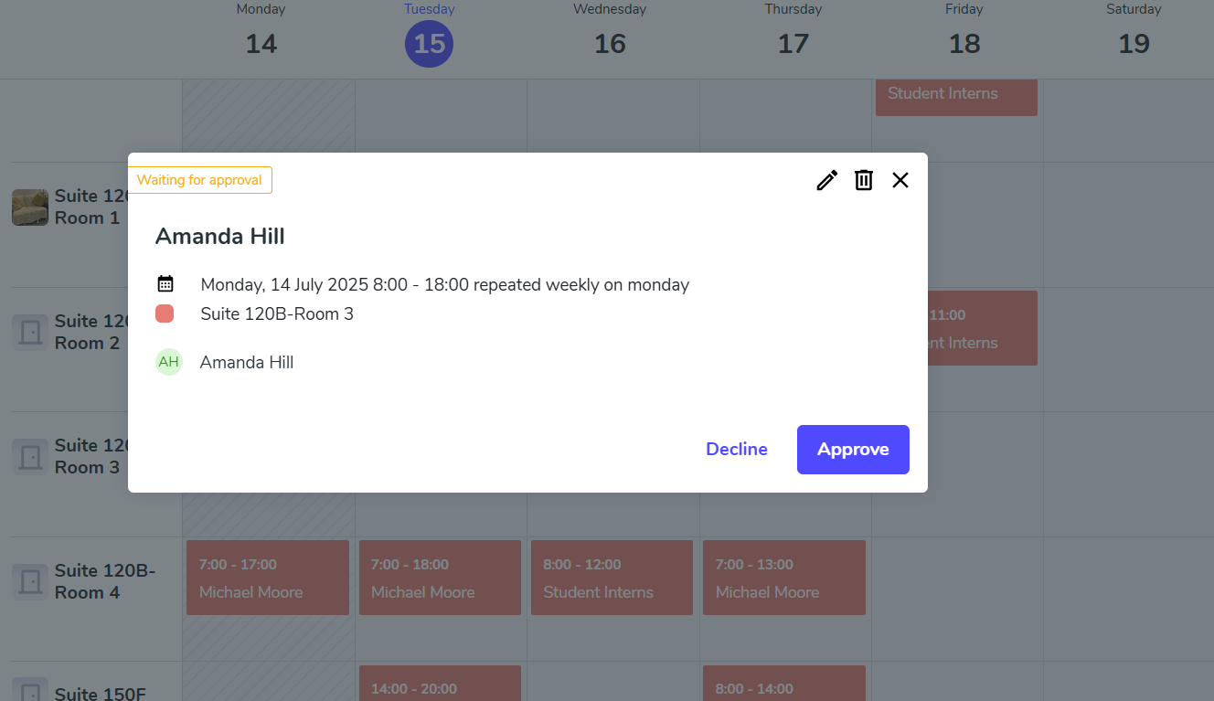
Task: Open Michael Moore 7:00 - 17:00 Monday booking
Action: tap(268, 578)
